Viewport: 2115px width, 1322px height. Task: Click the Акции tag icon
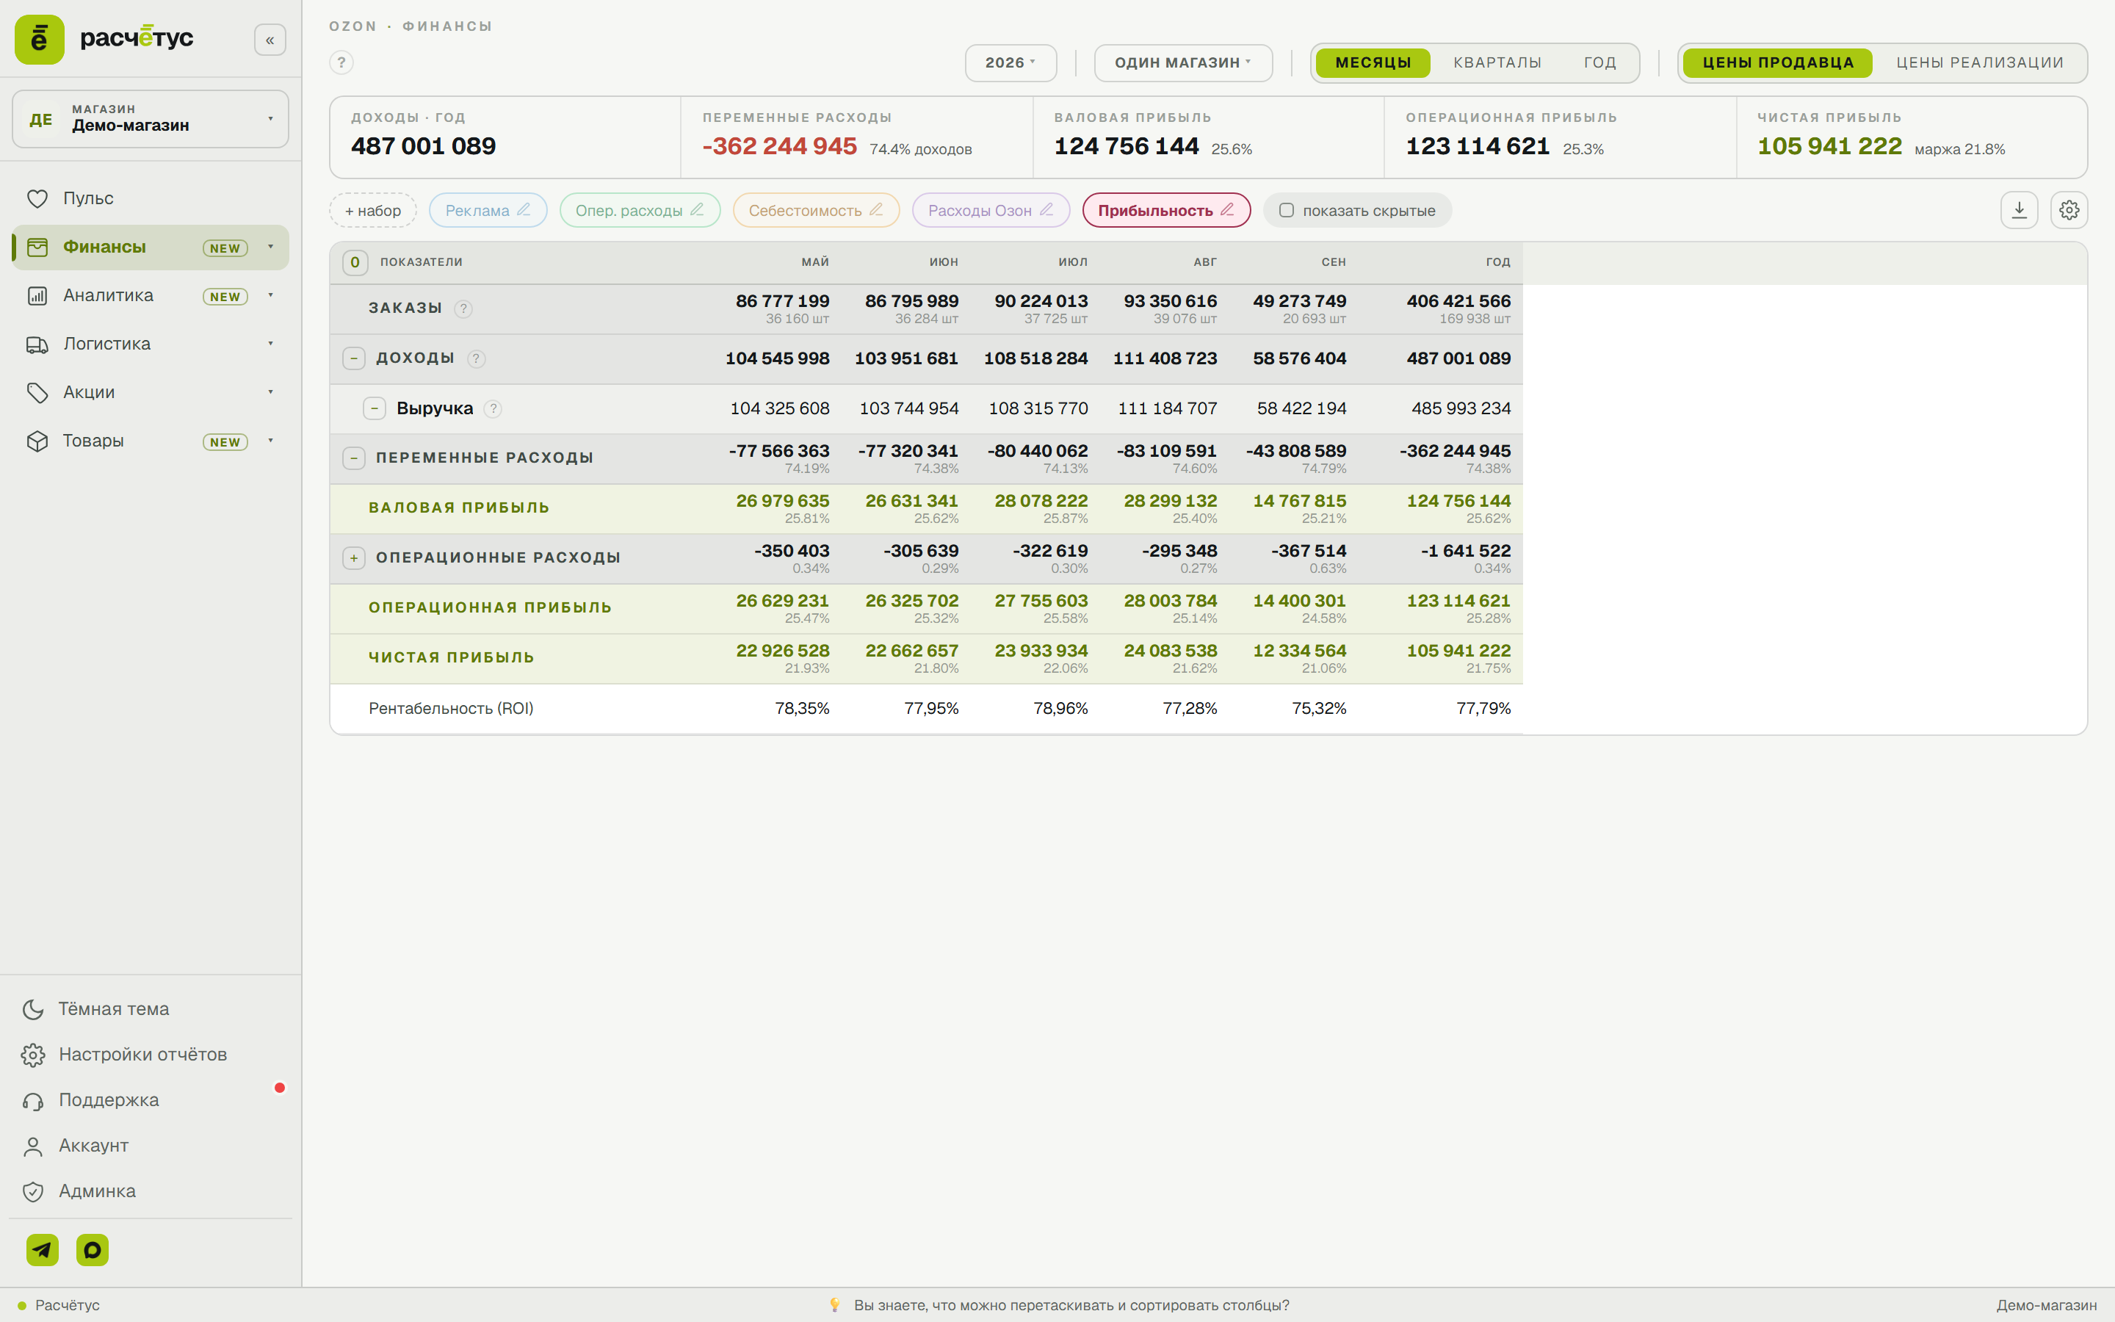[x=37, y=393]
